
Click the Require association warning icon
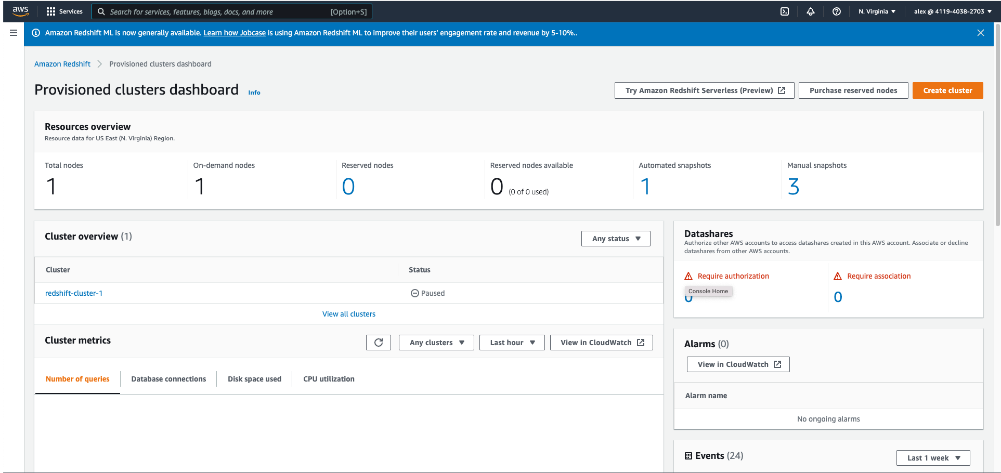(838, 276)
